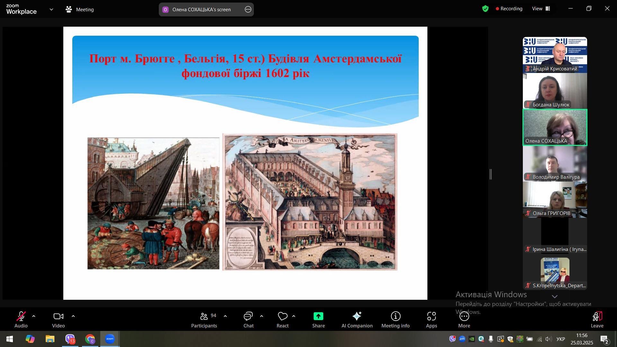The width and height of the screenshot is (617, 347).
Task: Open the volume speaker icon
Action: [x=549, y=339]
